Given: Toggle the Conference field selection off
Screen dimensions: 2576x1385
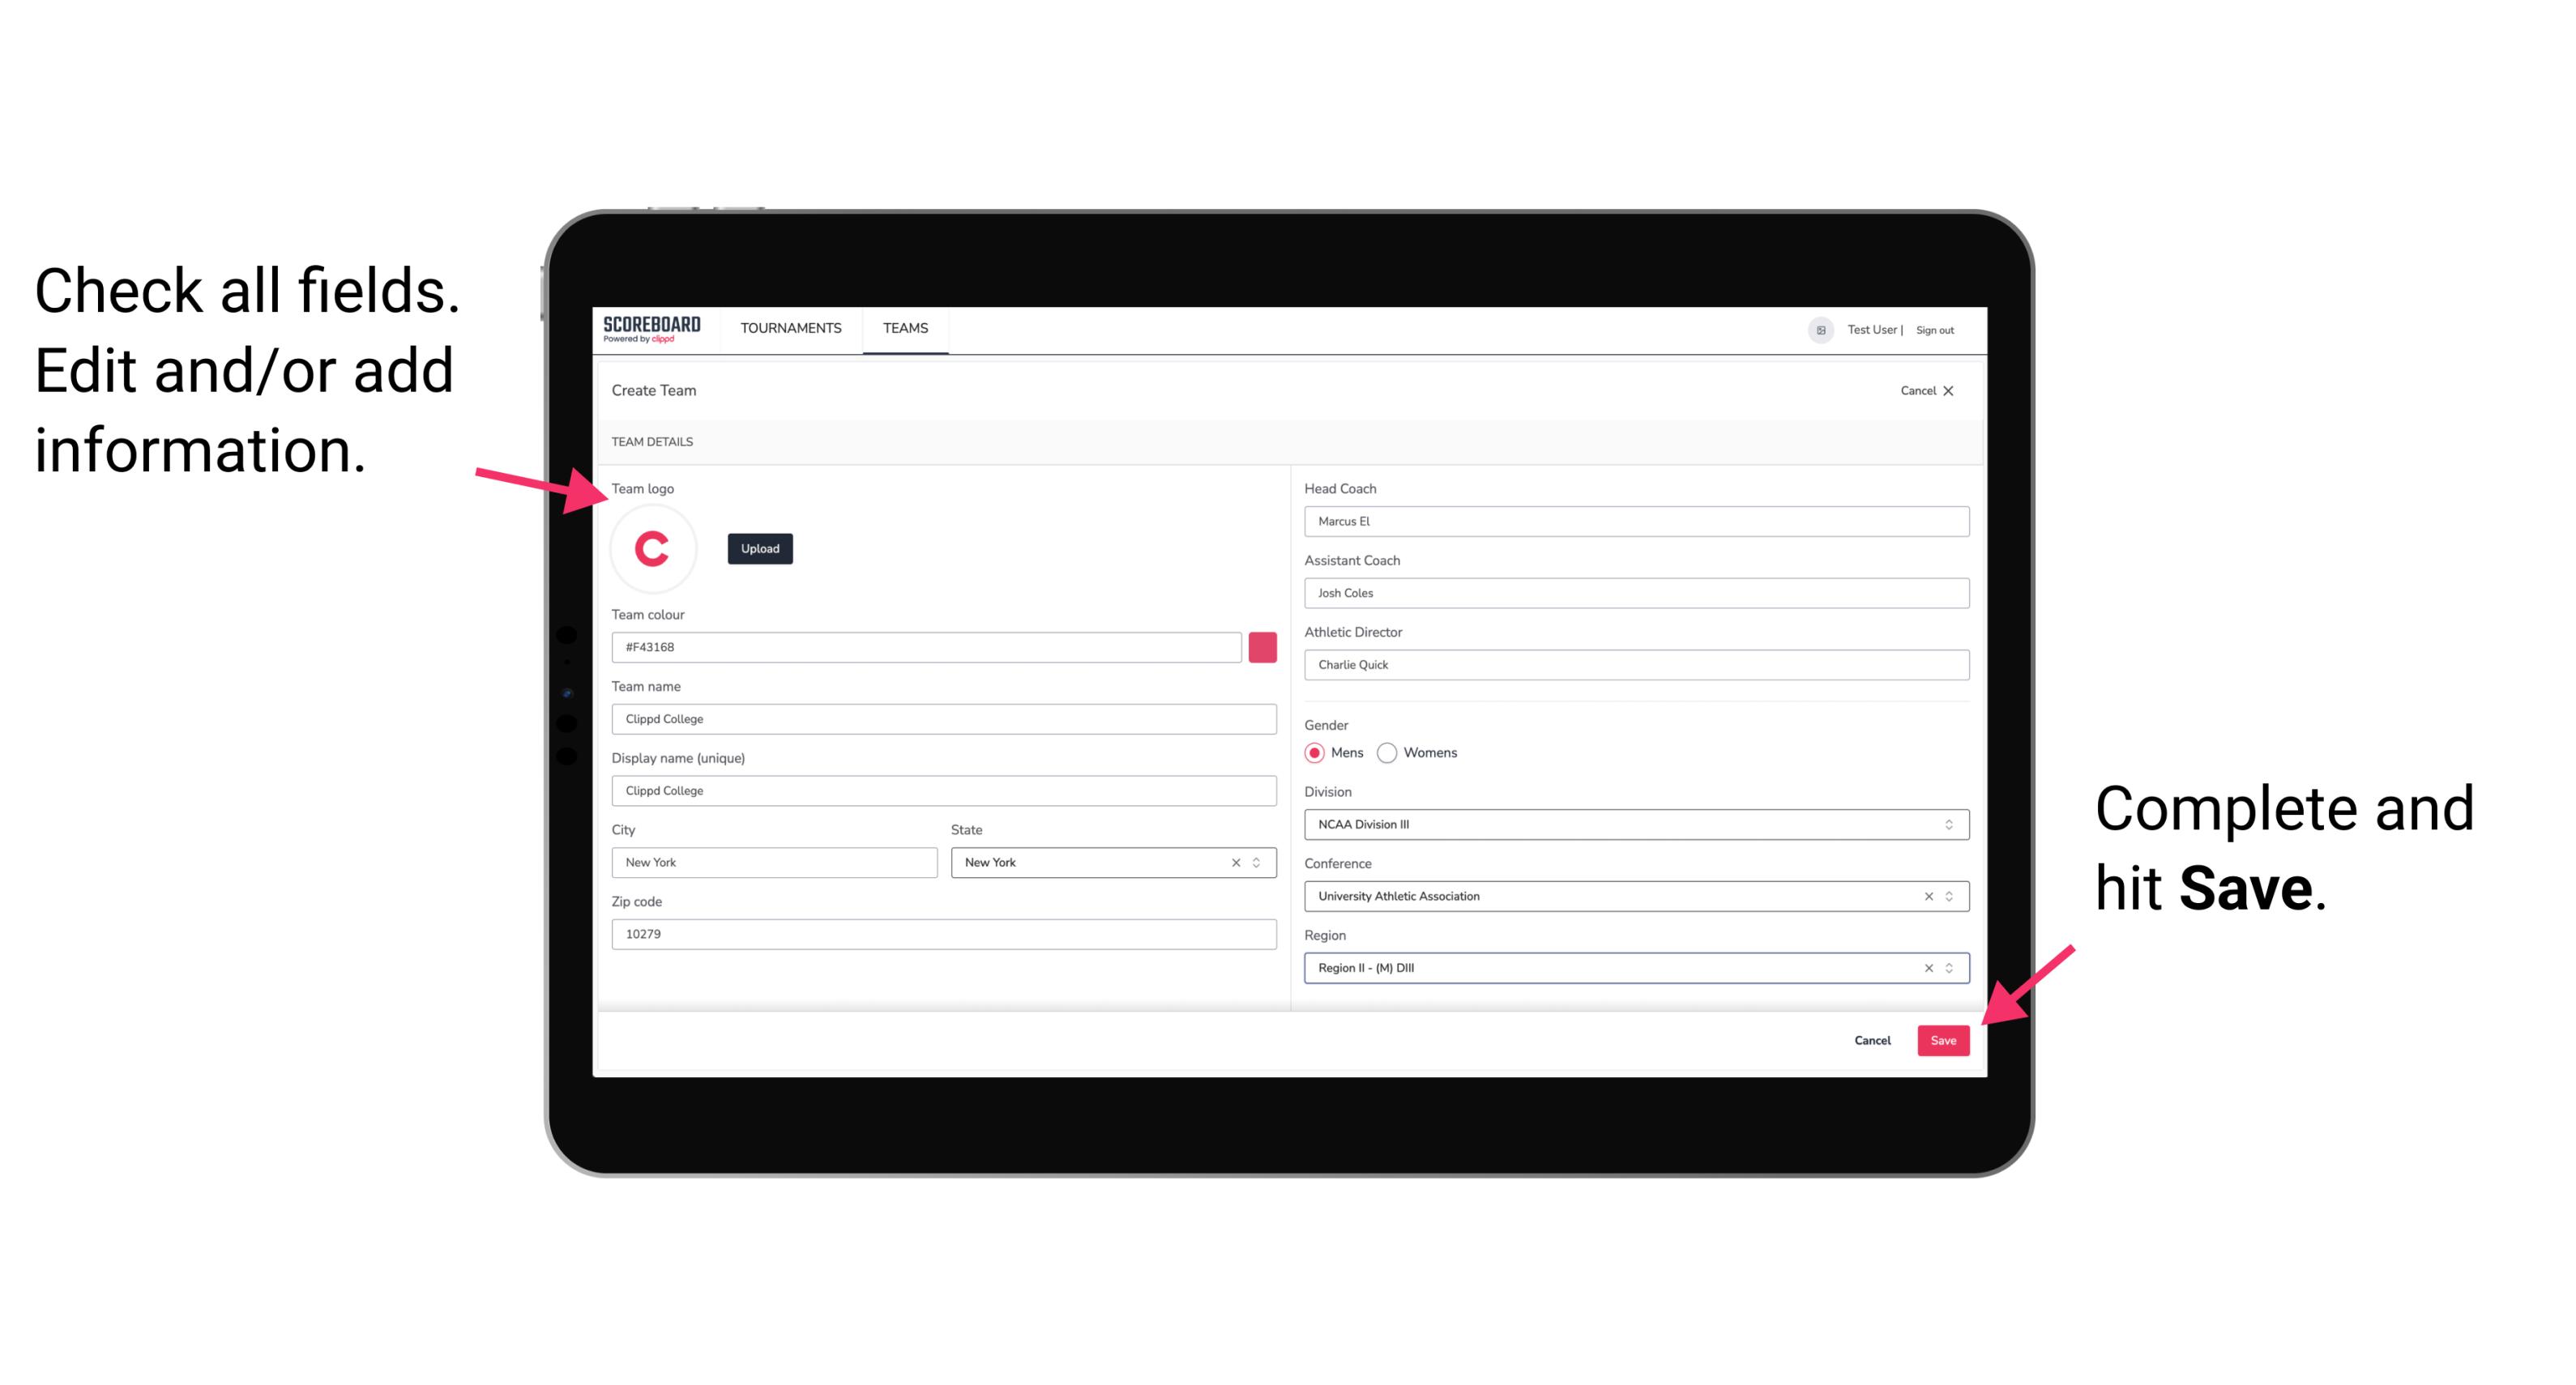Looking at the screenshot, I should (x=1925, y=896).
